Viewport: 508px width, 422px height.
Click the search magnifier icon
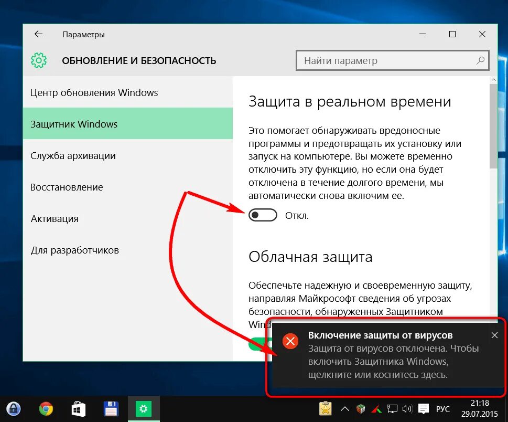click(480, 60)
